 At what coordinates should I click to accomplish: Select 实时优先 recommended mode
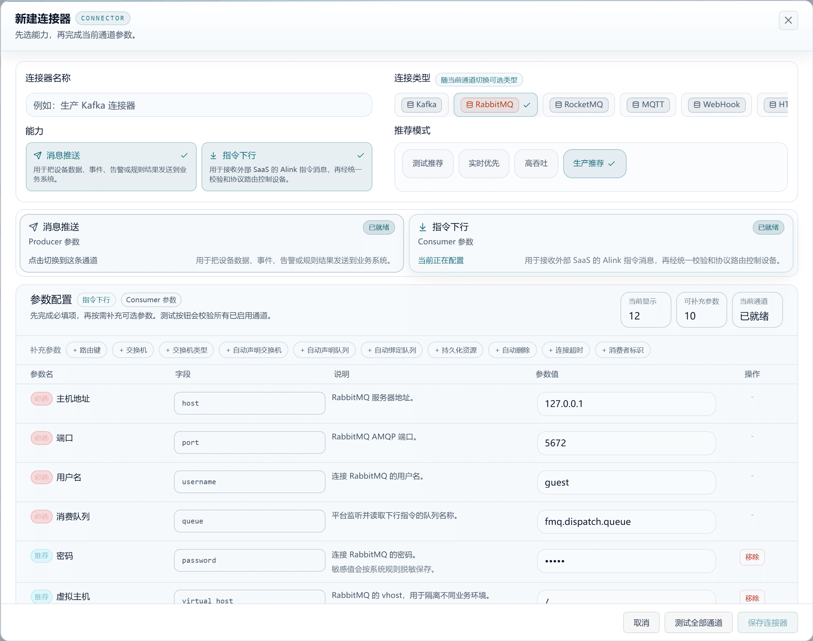pos(484,163)
